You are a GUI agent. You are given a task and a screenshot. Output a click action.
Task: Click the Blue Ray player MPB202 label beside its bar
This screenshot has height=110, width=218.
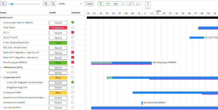click(x=164, y=63)
